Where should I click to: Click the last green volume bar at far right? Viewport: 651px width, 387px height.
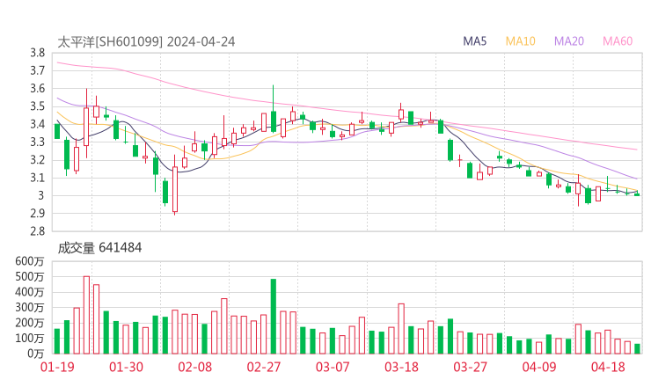point(637,349)
